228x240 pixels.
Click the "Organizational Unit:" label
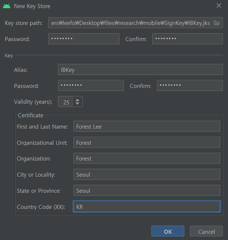(x=42, y=143)
